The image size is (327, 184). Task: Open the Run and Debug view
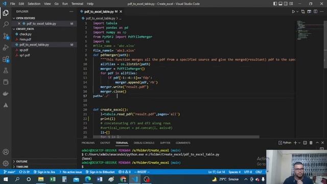(x=6, y=48)
